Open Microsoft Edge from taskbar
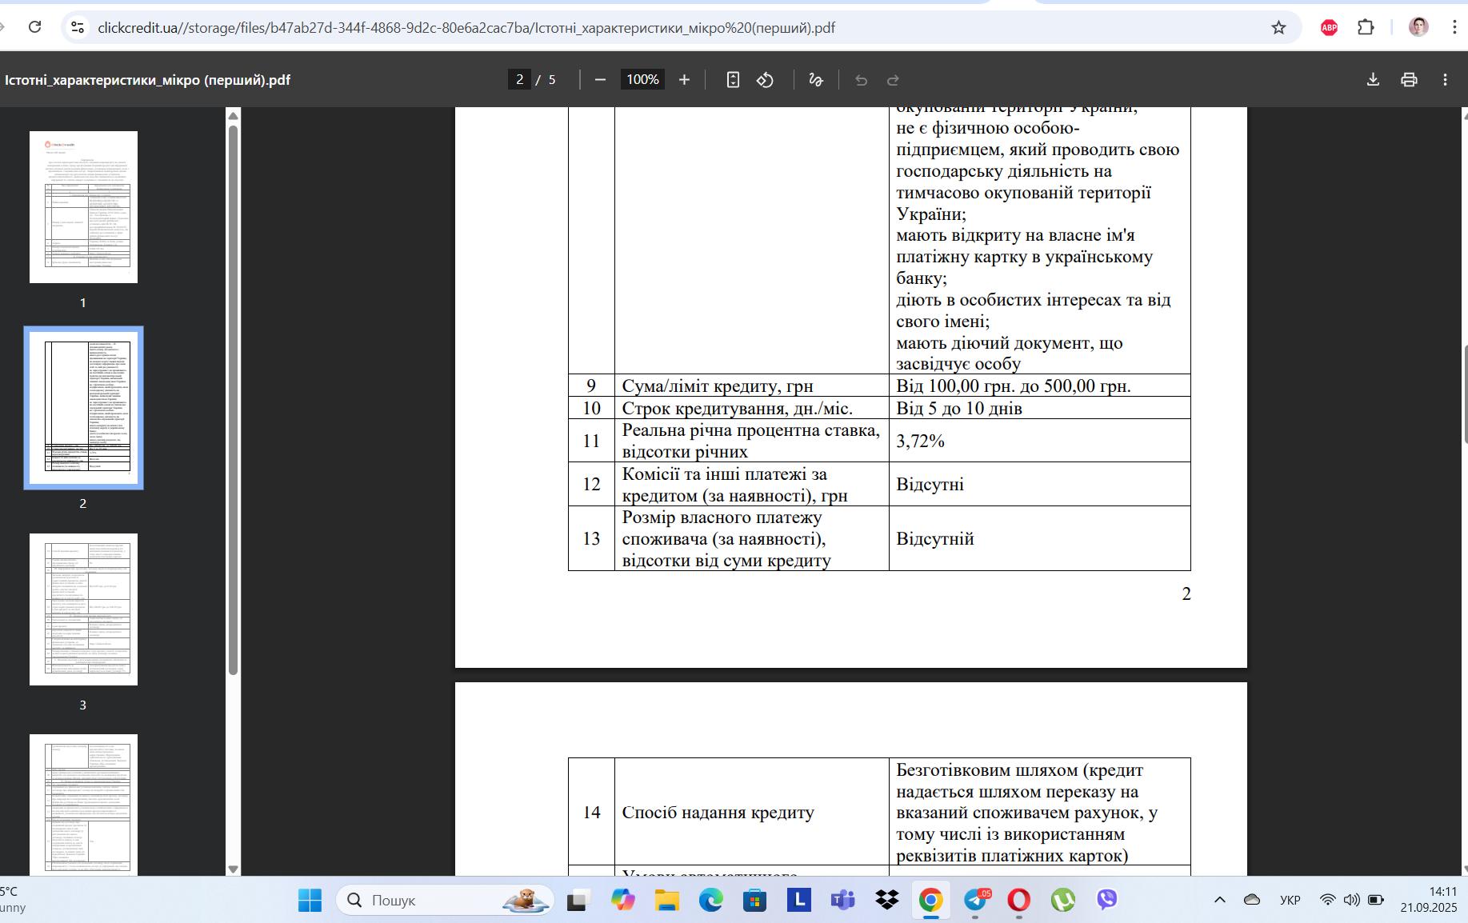Viewport: 1468px width, 923px height. click(710, 901)
